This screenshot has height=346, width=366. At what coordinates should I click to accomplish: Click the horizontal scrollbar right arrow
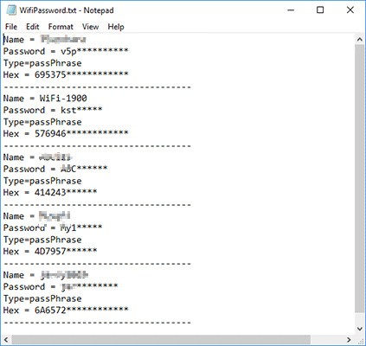click(349, 340)
